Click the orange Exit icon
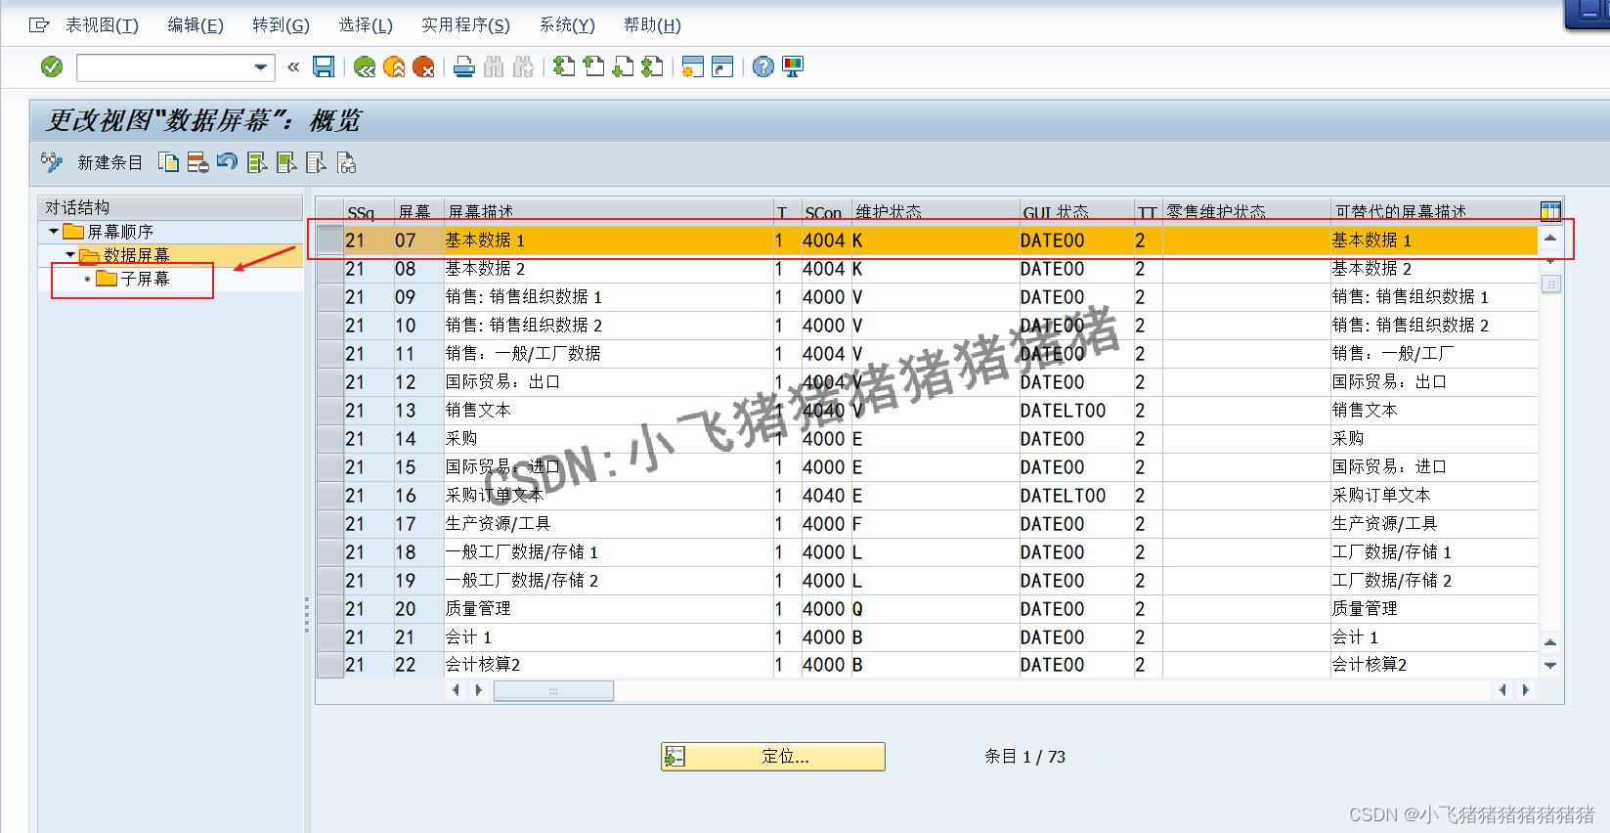Screen dimensions: 1610x833 pyautogui.click(x=394, y=66)
